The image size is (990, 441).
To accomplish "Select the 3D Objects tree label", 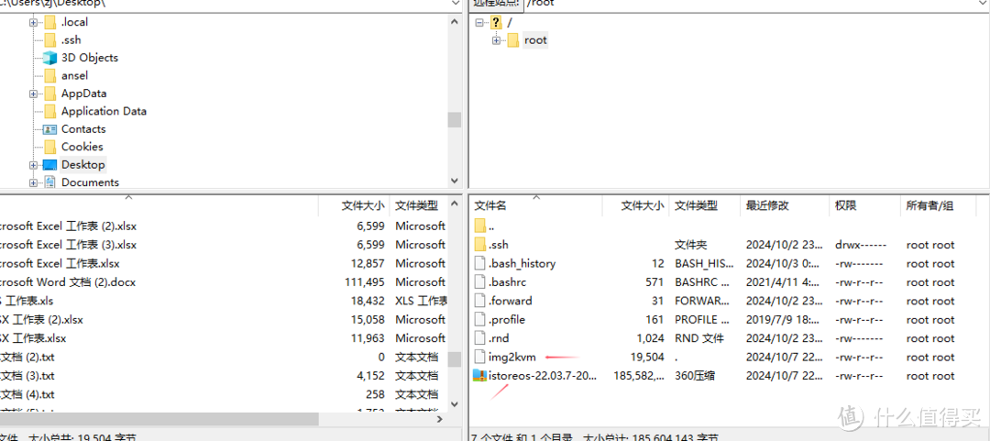I will coord(90,58).
